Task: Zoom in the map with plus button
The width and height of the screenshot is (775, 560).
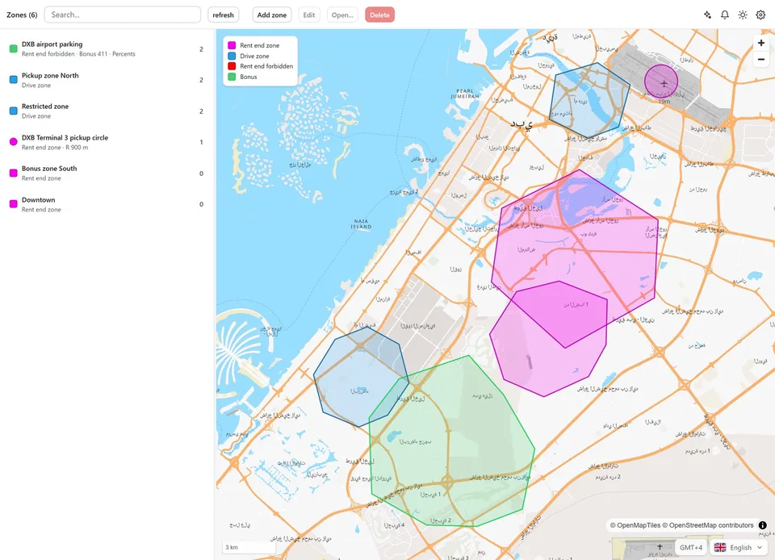Action: coord(761,43)
